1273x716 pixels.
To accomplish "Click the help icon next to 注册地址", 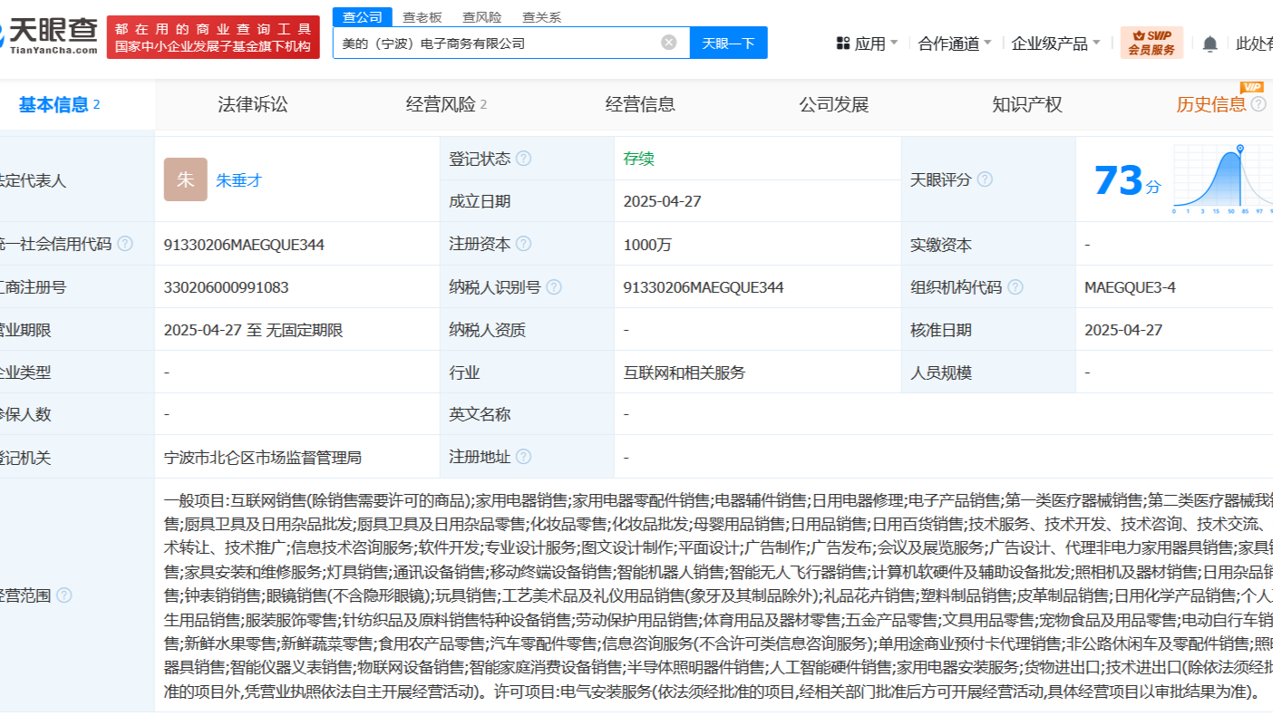I will point(523,457).
